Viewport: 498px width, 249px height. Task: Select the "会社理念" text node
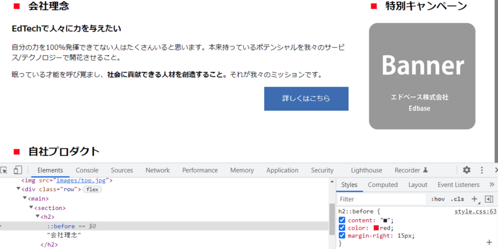tap(64, 235)
